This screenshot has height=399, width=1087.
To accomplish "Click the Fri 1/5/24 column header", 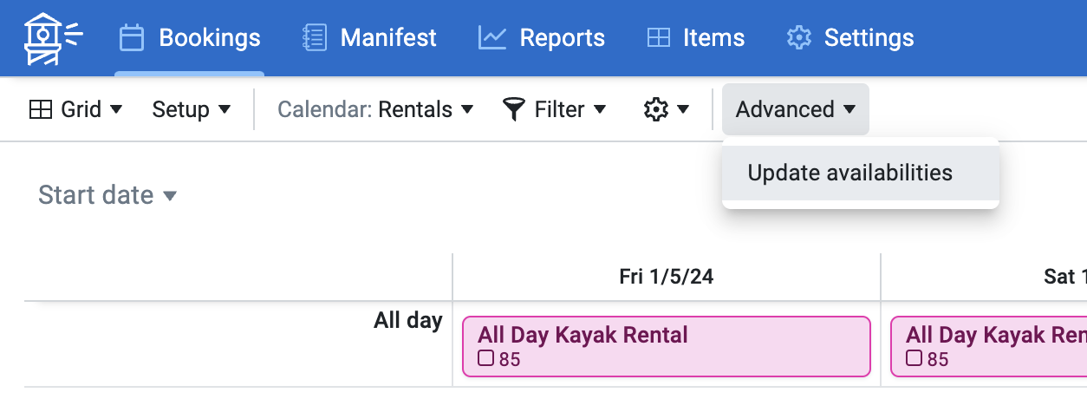I will [667, 277].
